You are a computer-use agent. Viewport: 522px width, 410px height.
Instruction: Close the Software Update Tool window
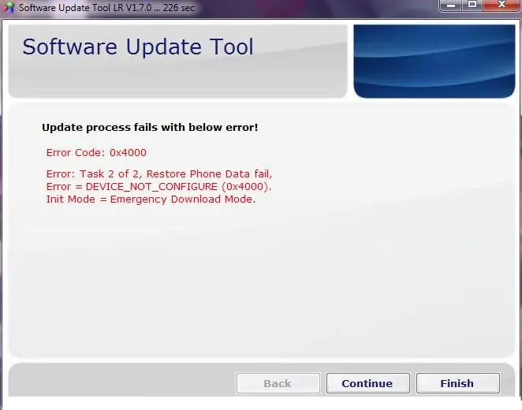point(501,5)
